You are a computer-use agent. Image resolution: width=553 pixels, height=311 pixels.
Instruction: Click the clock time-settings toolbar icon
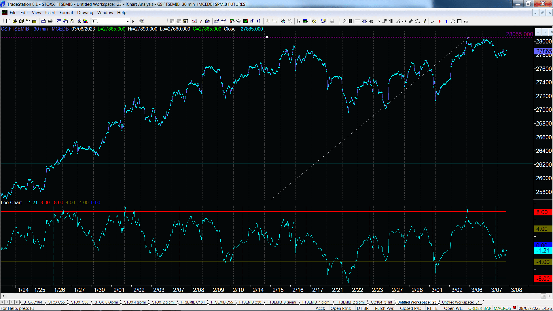click(232, 21)
